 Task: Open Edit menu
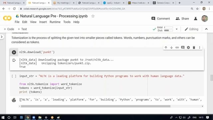pyautogui.click(x=25, y=22)
